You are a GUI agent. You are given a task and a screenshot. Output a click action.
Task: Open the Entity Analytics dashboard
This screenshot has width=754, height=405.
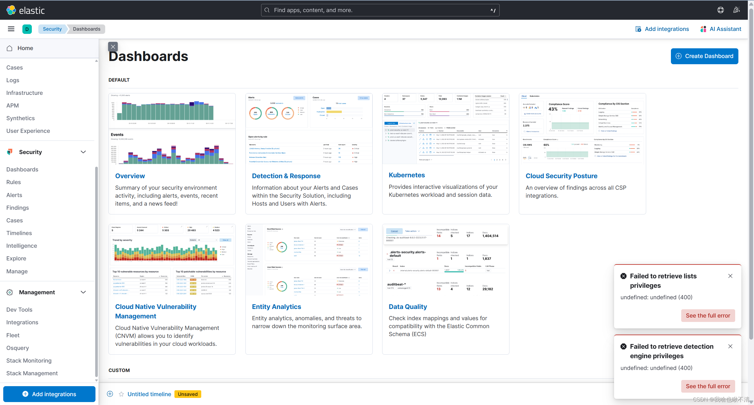coord(276,307)
